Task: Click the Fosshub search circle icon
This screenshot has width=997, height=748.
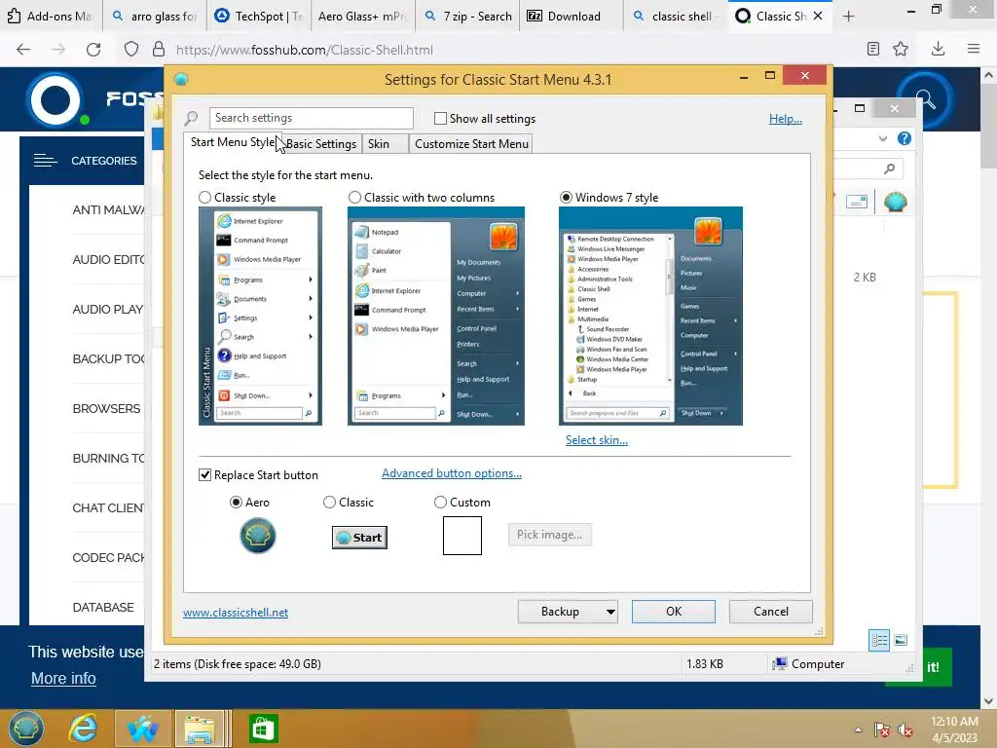Action: coord(925,100)
